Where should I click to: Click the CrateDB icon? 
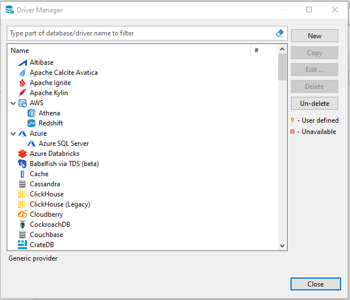pos(22,245)
